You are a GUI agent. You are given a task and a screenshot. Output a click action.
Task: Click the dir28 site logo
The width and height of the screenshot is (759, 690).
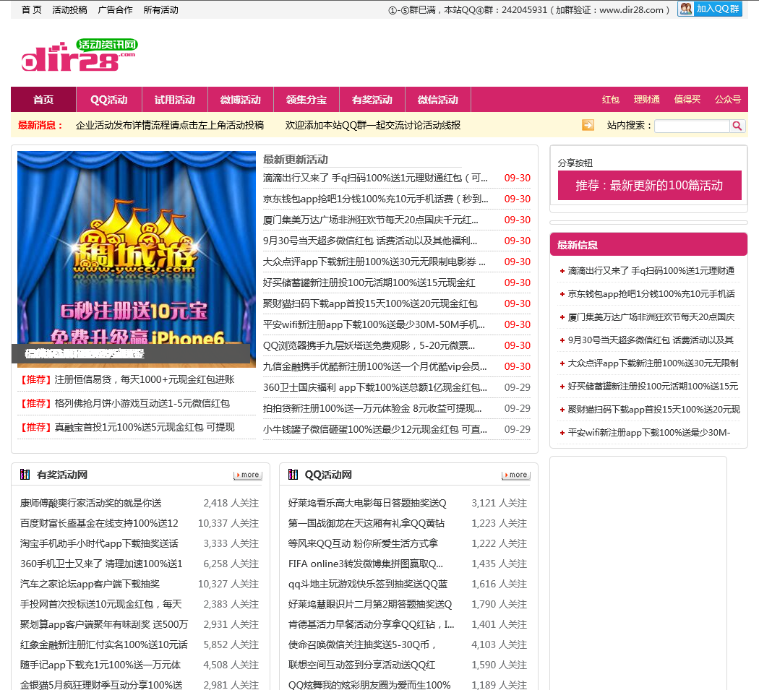[80, 55]
